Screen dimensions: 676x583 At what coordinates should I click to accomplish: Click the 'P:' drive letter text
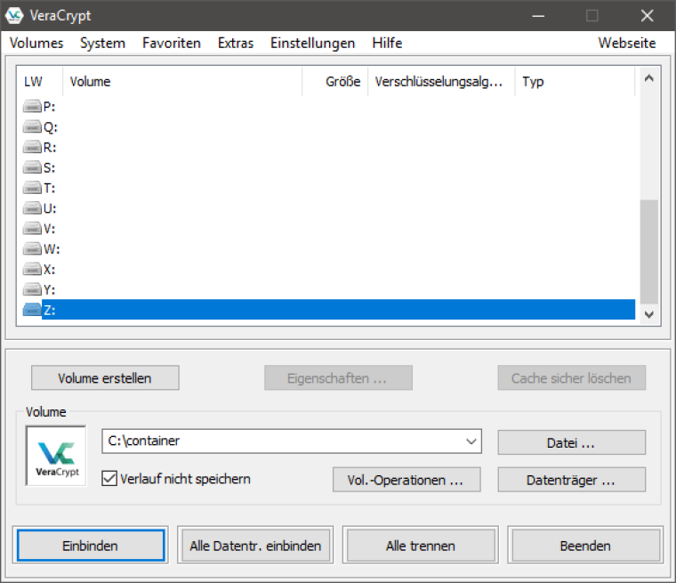tap(49, 106)
